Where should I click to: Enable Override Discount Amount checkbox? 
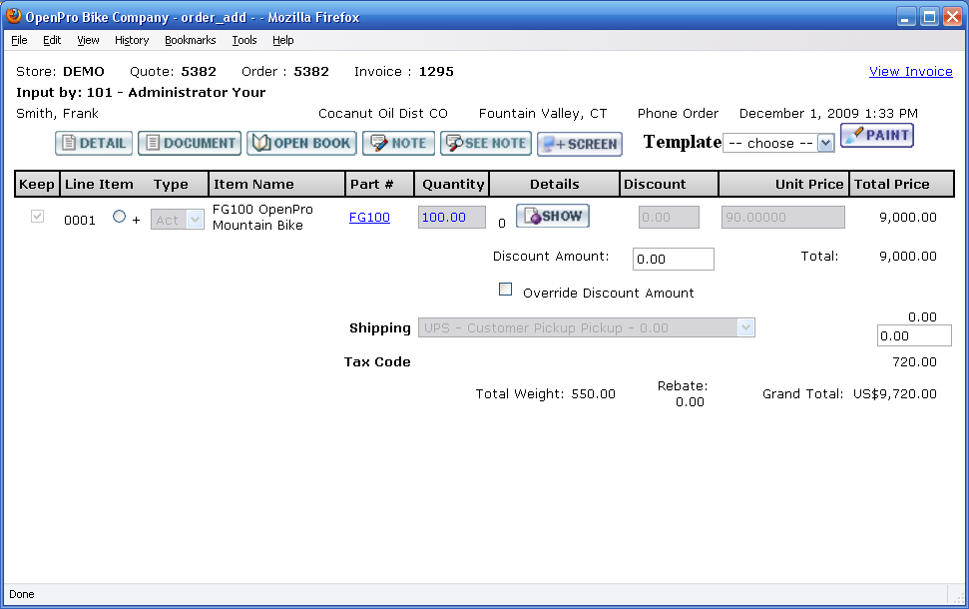click(x=505, y=290)
